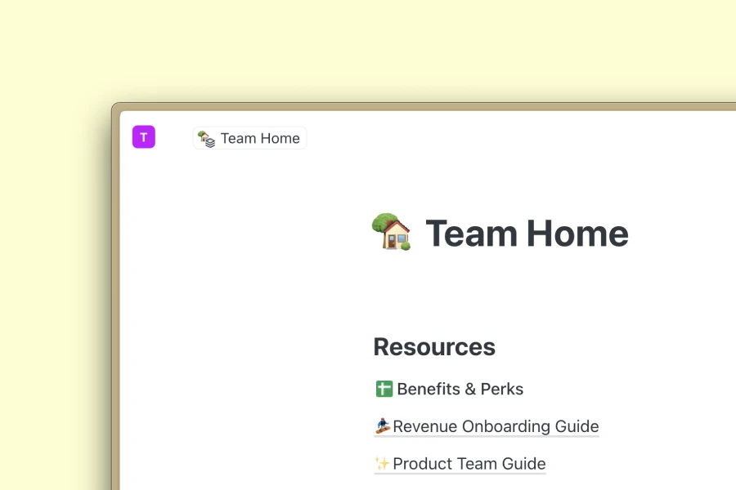Click the underlined Revenue Onboarding Guide text

[495, 426]
